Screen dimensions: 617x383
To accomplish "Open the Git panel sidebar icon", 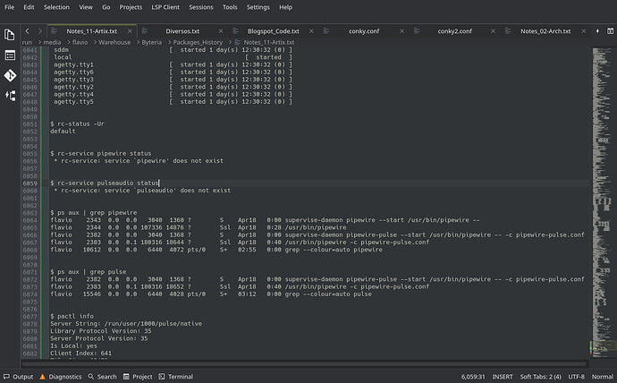I will (x=11, y=74).
